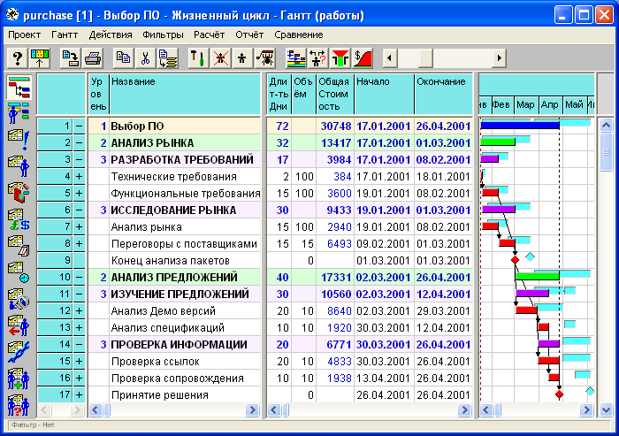619x436 pixels.
Task: Open the Фильтры menu
Action: pyautogui.click(x=163, y=34)
